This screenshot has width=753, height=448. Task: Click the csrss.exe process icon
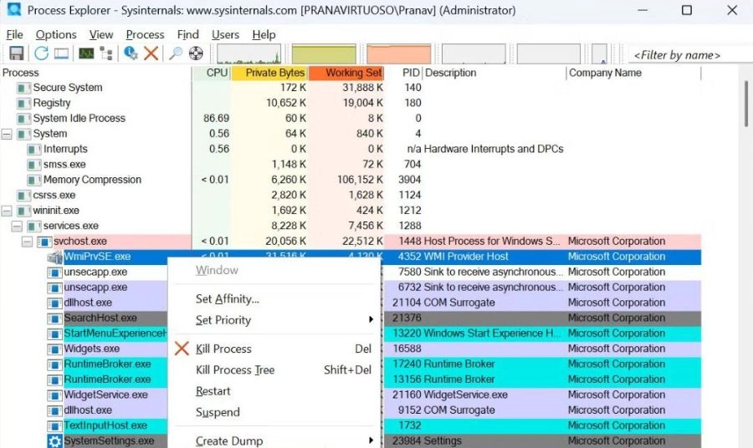[x=23, y=196]
